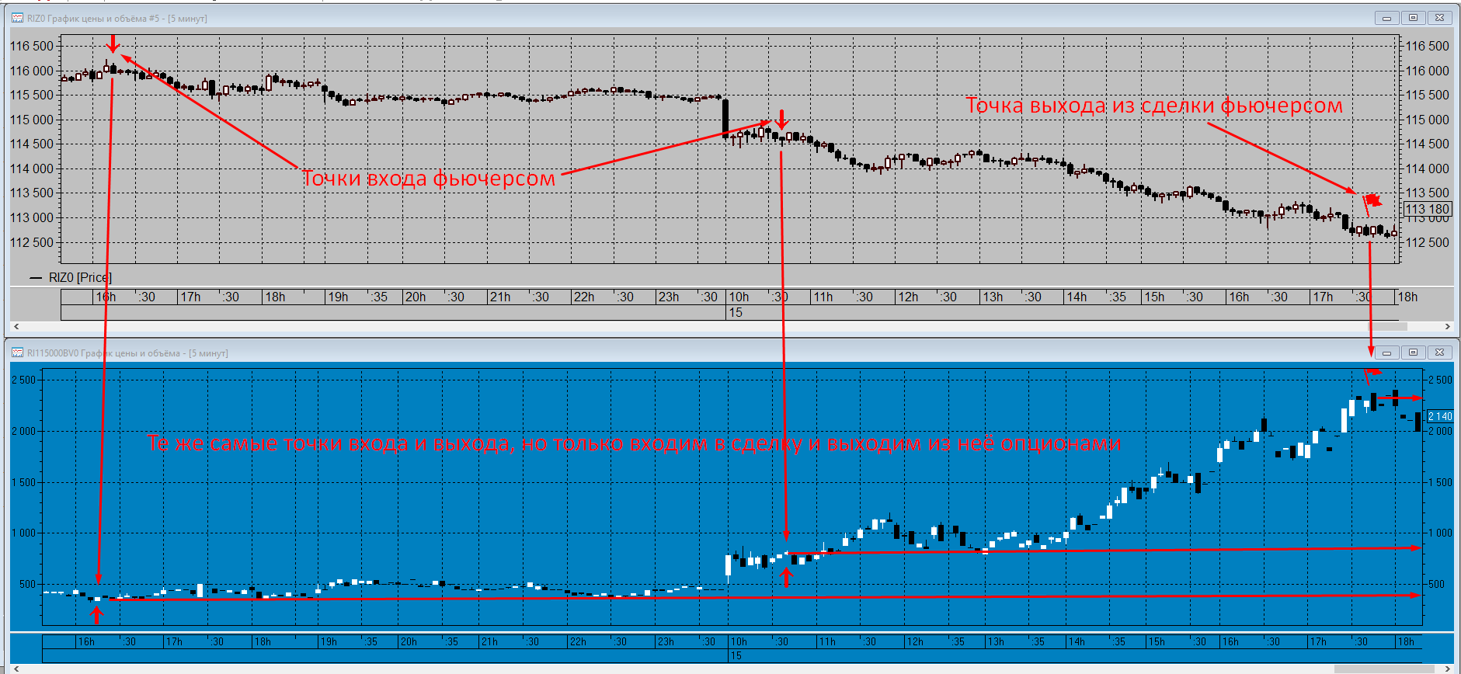
Task: Click the horizontal scrollbar thumb of RIZ0 chart
Action: click(x=1387, y=327)
